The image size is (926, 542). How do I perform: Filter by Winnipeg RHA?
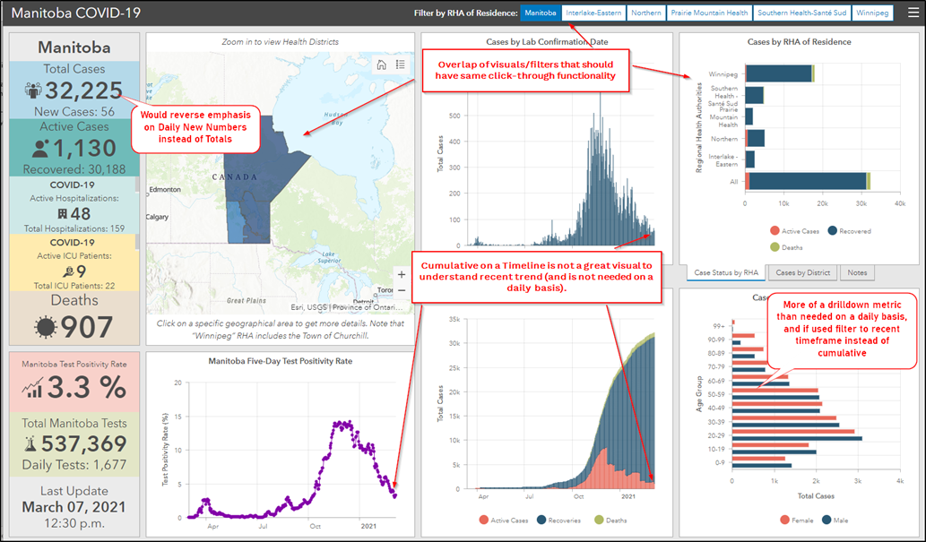coord(872,13)
